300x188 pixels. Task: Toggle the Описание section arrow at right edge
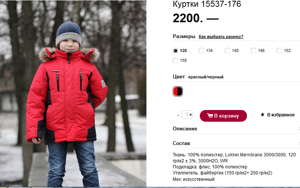click(299, 129)
